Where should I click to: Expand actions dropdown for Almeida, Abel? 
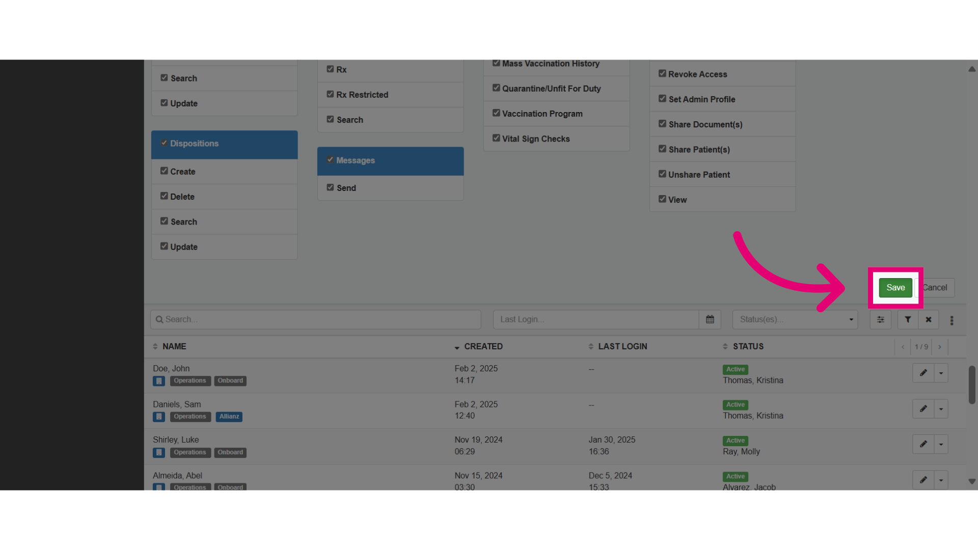tap(941, 480)
